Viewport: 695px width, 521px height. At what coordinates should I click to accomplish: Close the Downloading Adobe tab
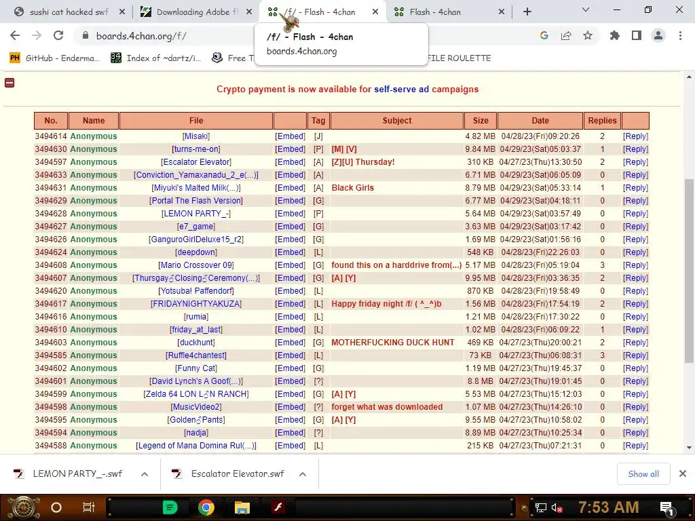coord(249,12)
